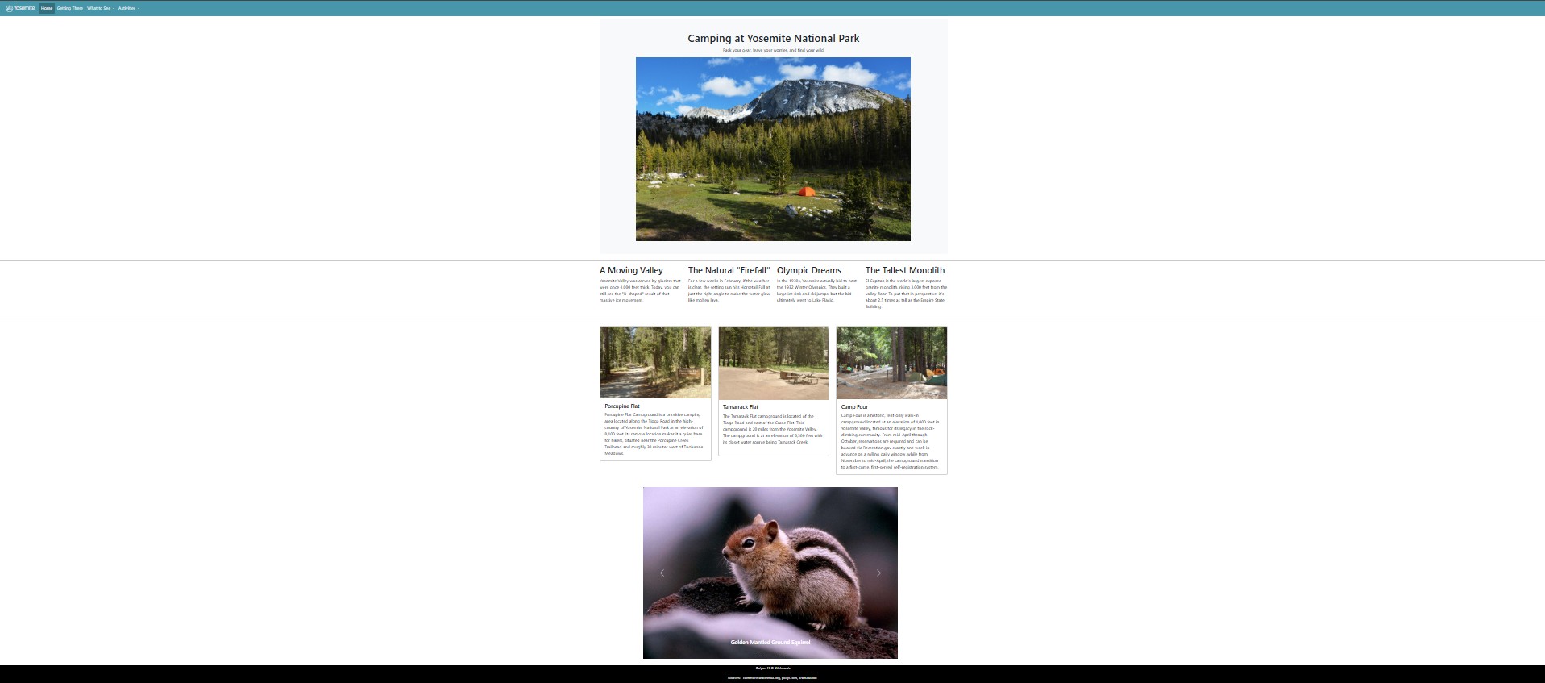Click the Tamarack Flat card title
The height and width of the screenshot is (683, 1545).
click(x=741, y=407)
